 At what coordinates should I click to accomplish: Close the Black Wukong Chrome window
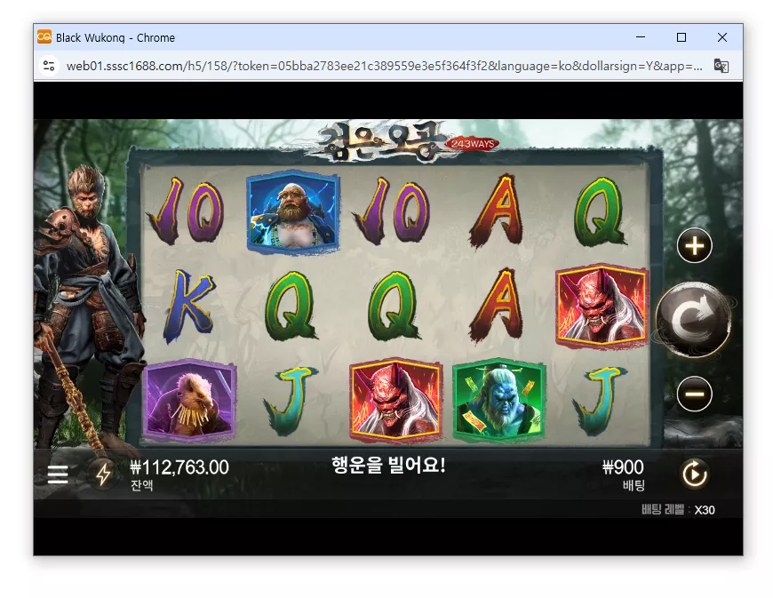(722, 37)
